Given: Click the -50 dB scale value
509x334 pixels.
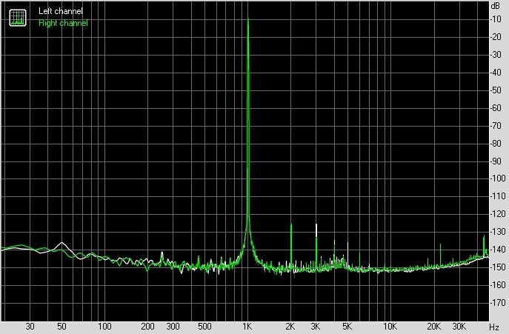Looking at the screenshot, I should point(496,90).
